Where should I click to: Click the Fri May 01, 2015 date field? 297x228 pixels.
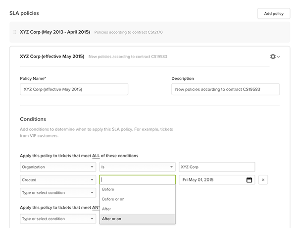click(x=212, y=180)
